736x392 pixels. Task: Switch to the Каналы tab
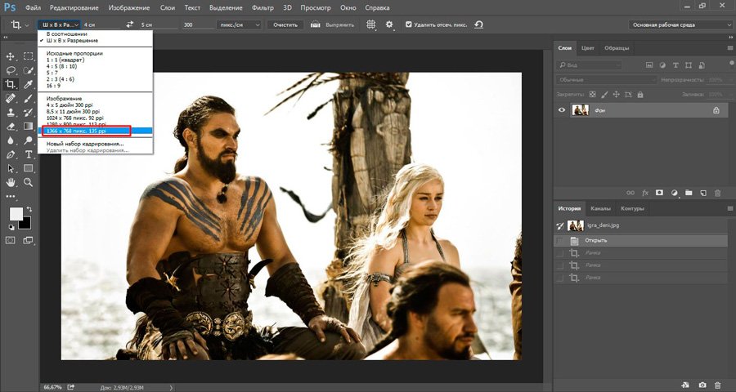(x=600, y=208)
